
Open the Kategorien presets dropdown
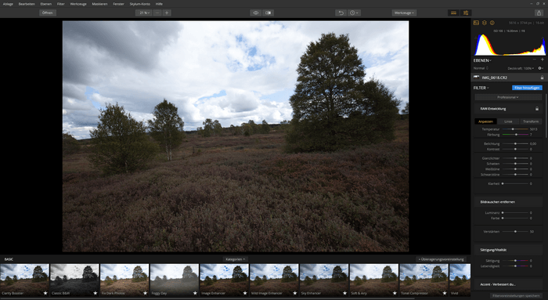point(236,259)
